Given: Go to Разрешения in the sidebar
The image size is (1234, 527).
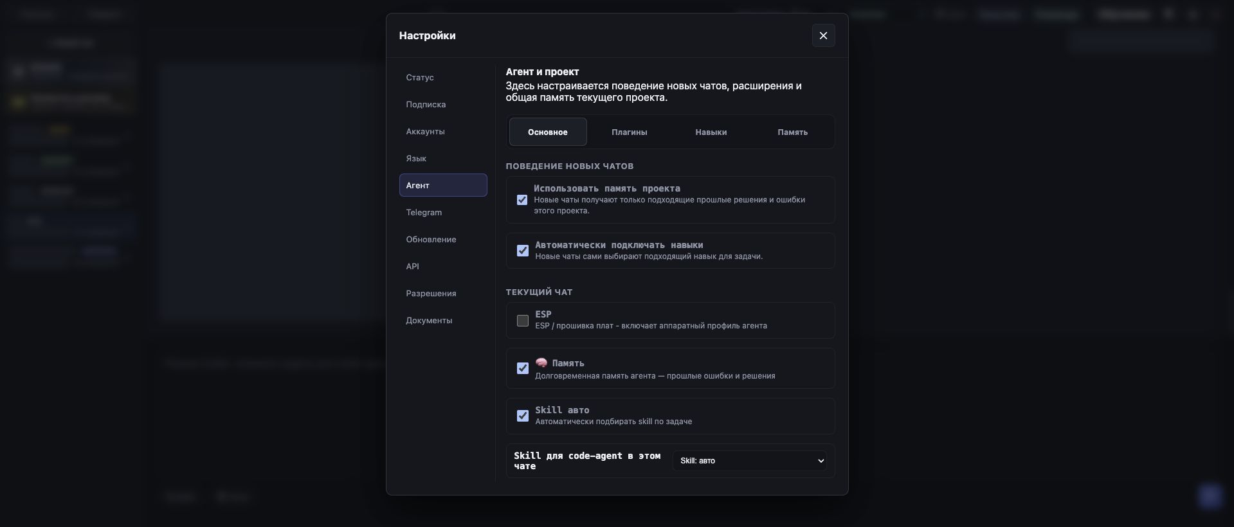Looking at the screenshot, I should (x=443, y=293).
